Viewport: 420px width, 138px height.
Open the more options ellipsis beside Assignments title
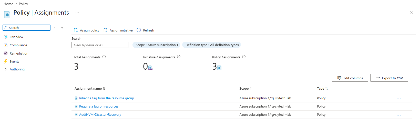click(x=77, y=13)
